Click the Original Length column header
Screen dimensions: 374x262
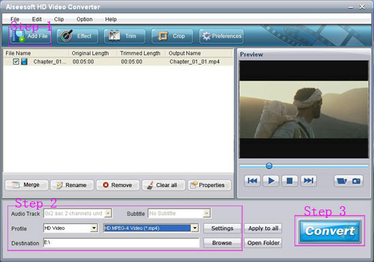tap(92, 53)
